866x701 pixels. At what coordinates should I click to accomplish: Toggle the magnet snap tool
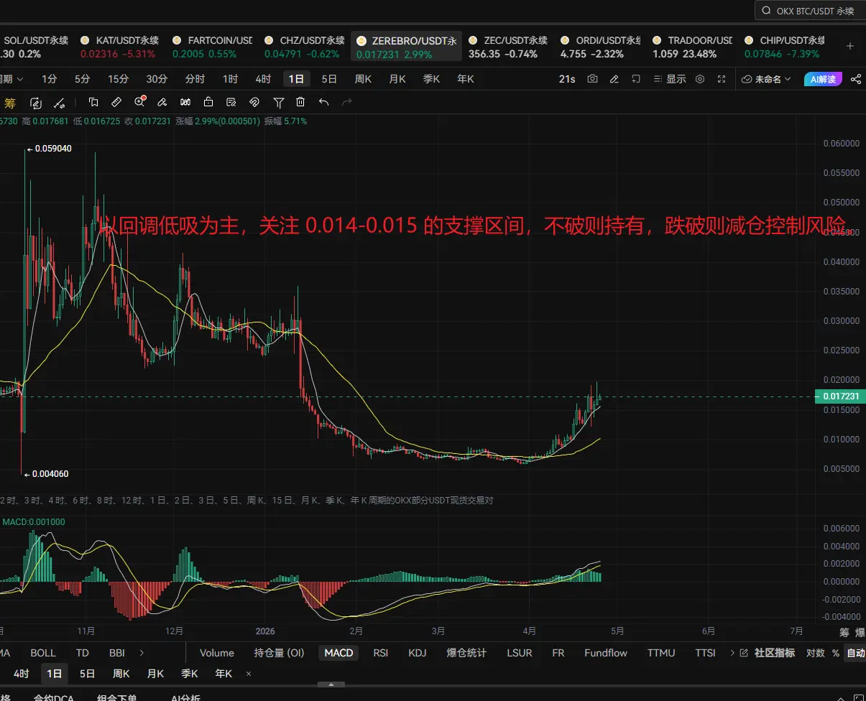[254, 102]
